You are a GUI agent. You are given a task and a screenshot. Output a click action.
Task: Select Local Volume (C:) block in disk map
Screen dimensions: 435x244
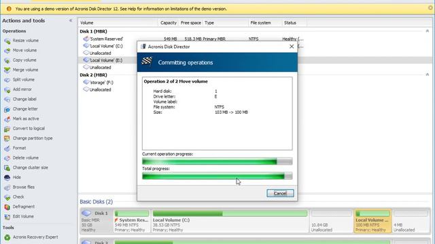coord(230,221)
